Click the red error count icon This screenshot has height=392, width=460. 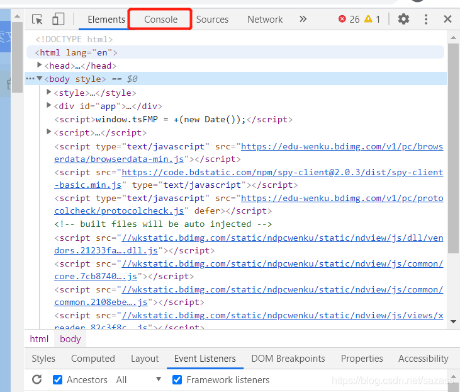342,19
